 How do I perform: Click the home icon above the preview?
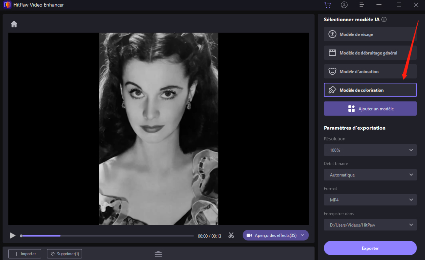14,24
